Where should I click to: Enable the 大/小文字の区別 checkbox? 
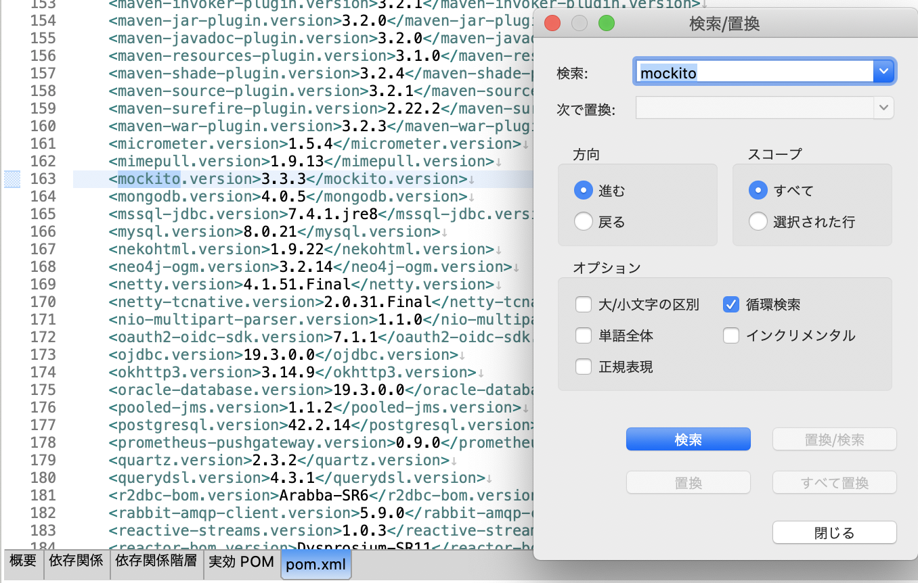coord(584,304)
